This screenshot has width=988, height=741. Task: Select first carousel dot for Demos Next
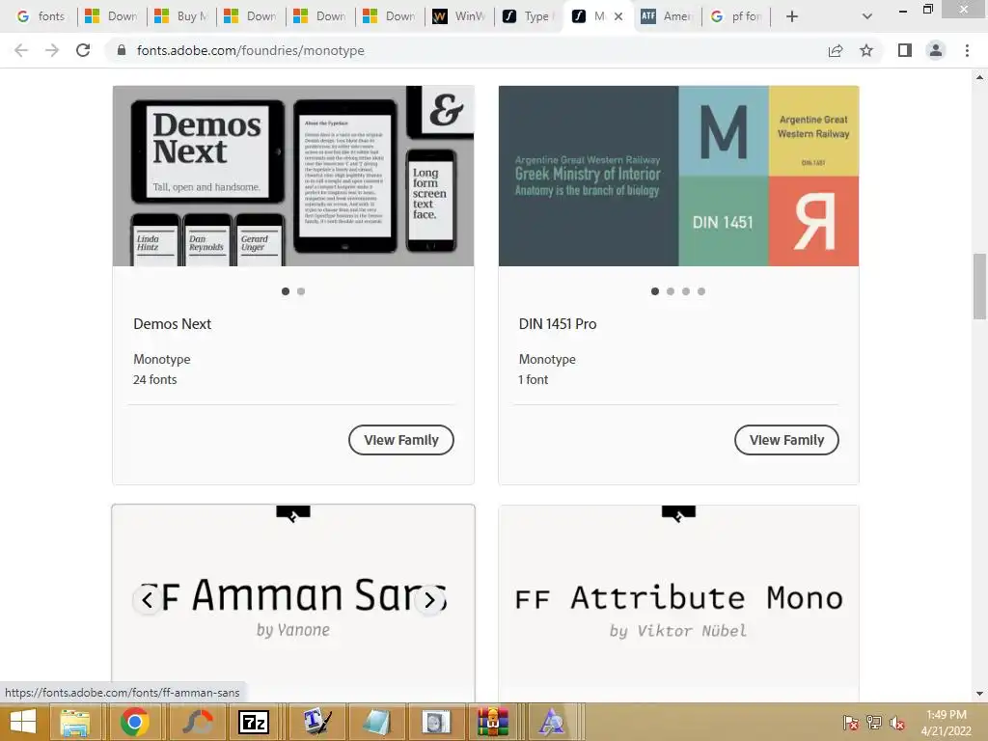(286, 291)
